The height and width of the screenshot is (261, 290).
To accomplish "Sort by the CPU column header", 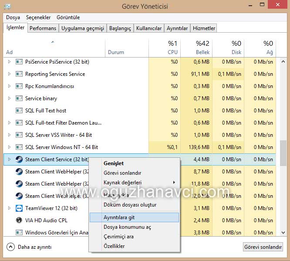I will click(x=165, y=48).
